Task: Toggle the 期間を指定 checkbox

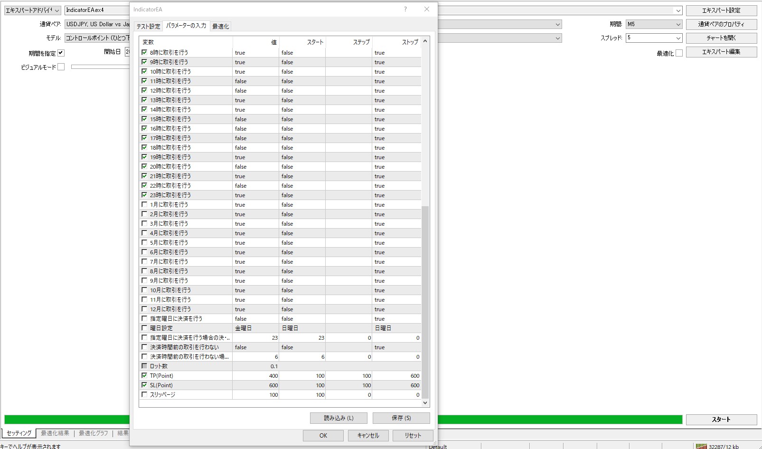Action: [x=61, y=53]
